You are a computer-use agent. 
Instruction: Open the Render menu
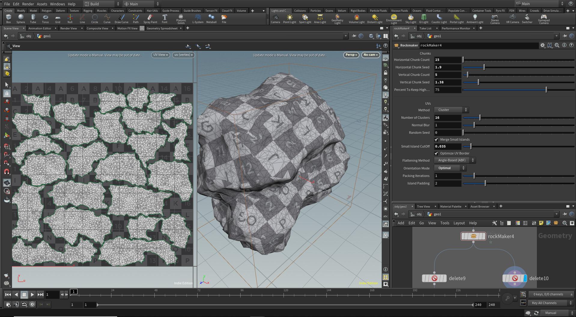28,4
